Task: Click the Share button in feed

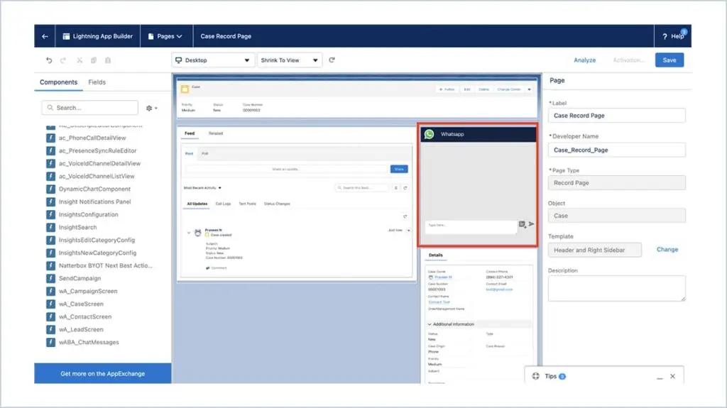Action: [399, 169]
